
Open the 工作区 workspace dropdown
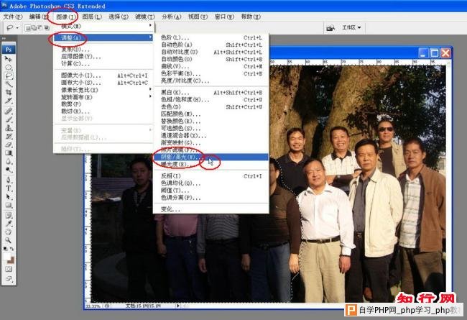(352, 28)
